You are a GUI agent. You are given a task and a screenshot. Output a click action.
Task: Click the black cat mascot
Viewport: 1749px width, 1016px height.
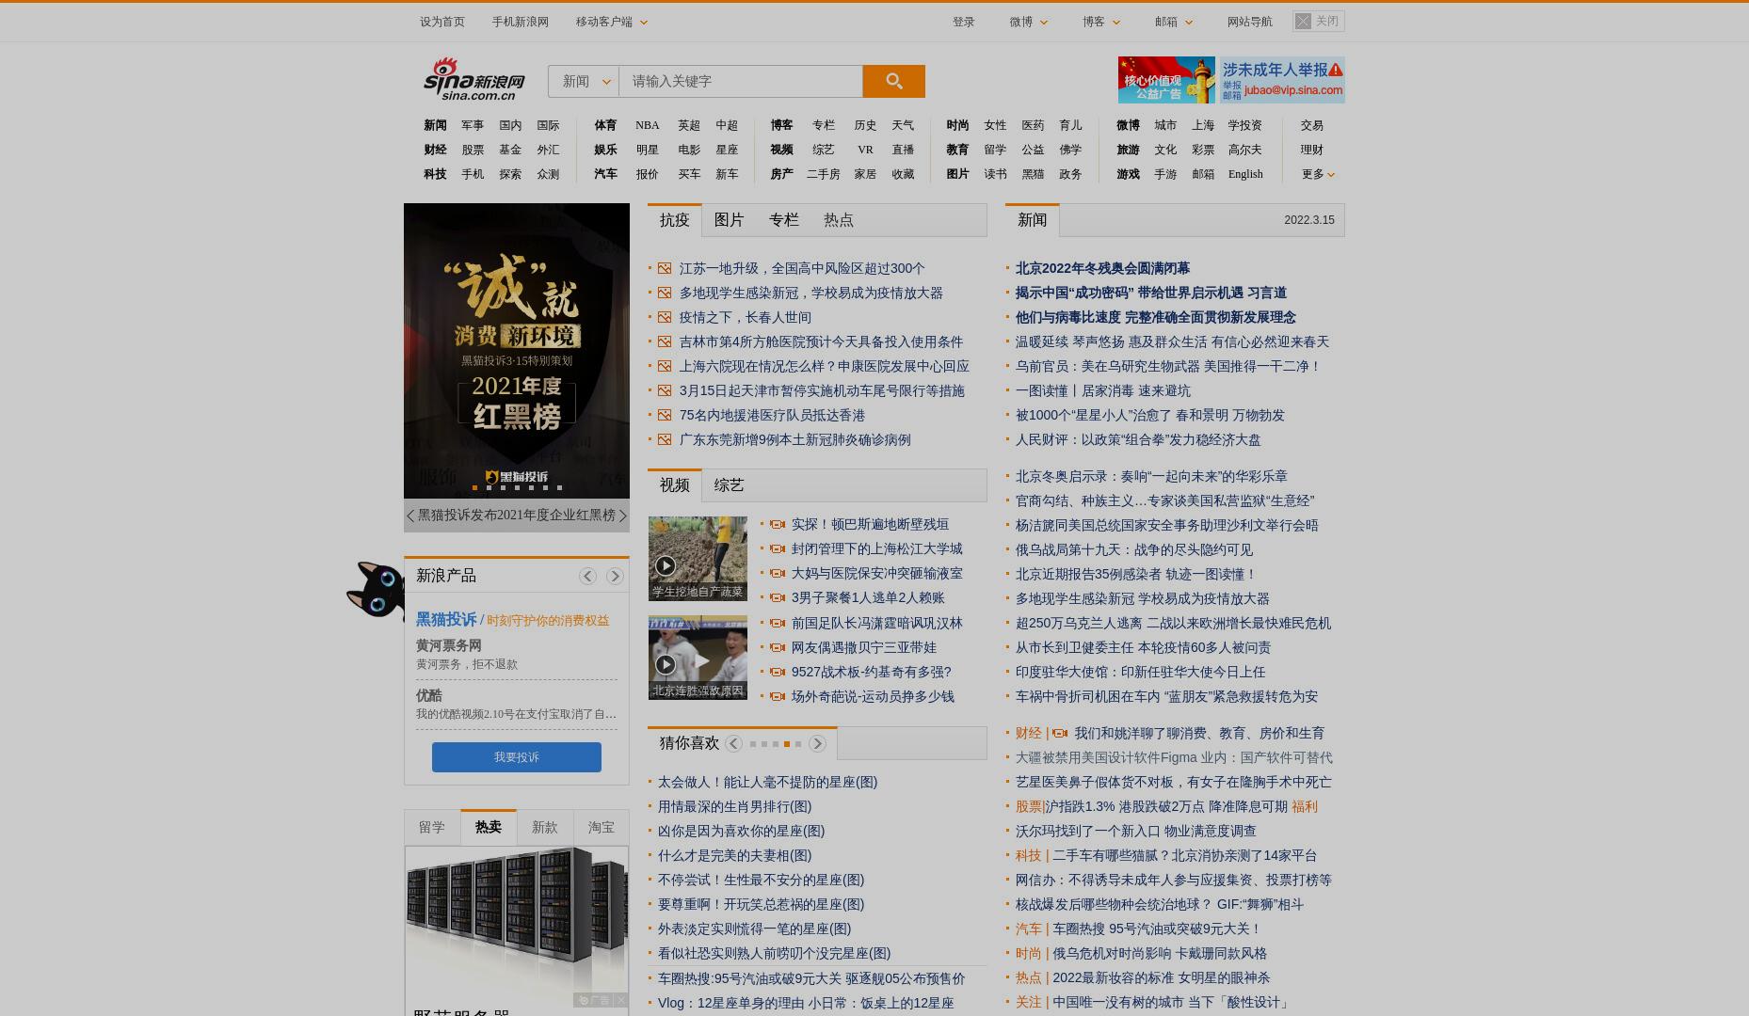click(x=377, y=589)
